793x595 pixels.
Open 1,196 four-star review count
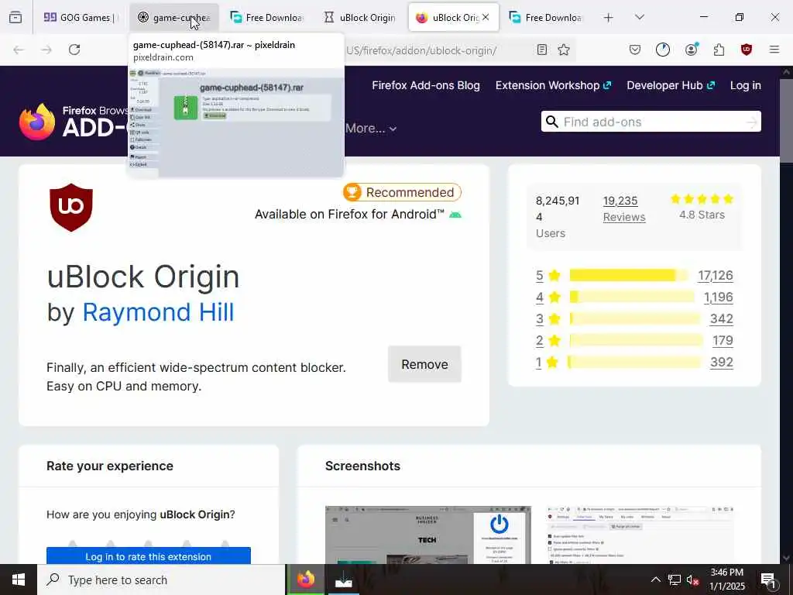[x=718, y=297]
